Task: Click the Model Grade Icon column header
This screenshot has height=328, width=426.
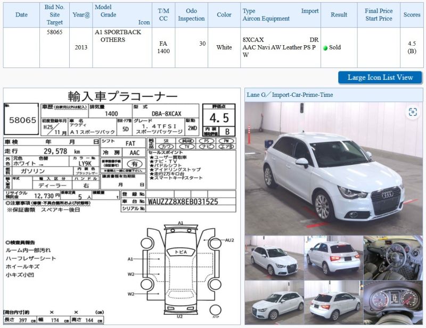Action: pos(122,15)
